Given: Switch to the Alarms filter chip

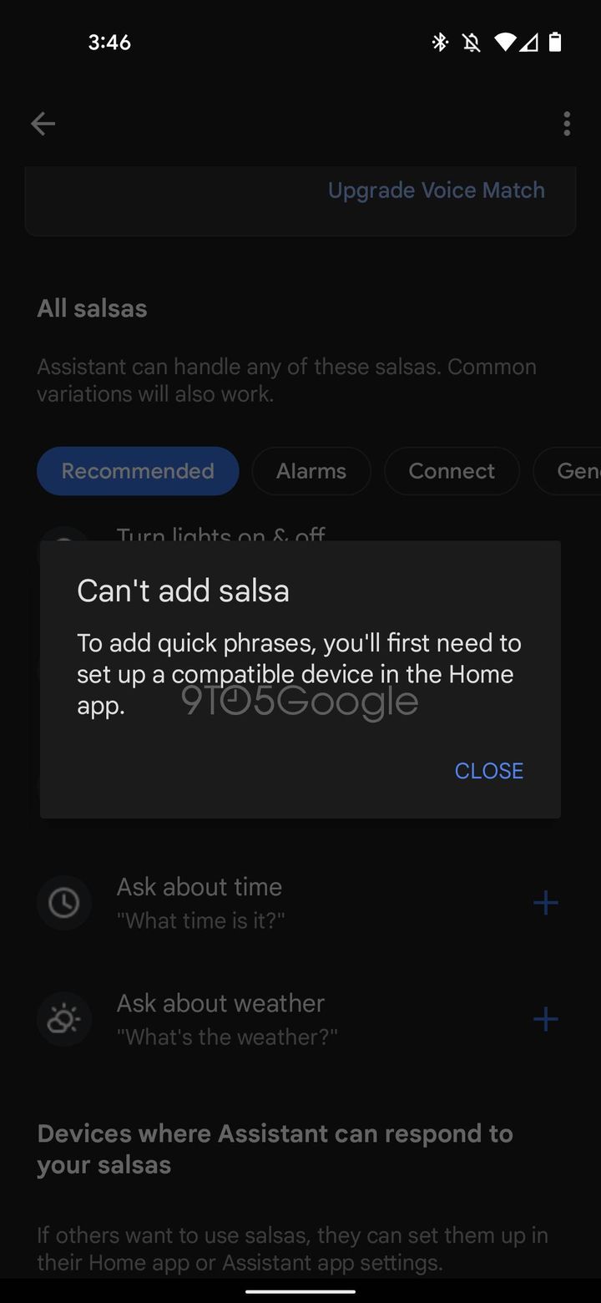Looking at the screenshot, I should pos(311,471).
